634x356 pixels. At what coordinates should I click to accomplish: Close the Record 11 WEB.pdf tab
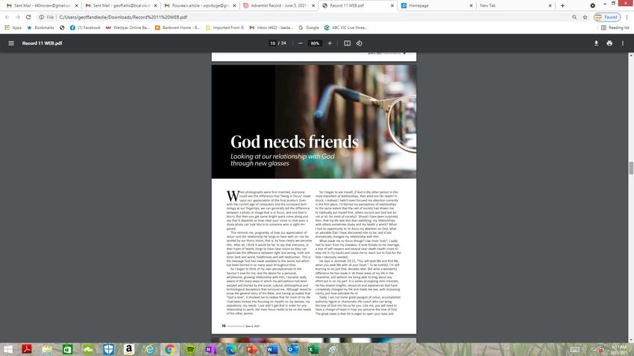[x=392, y=6]
